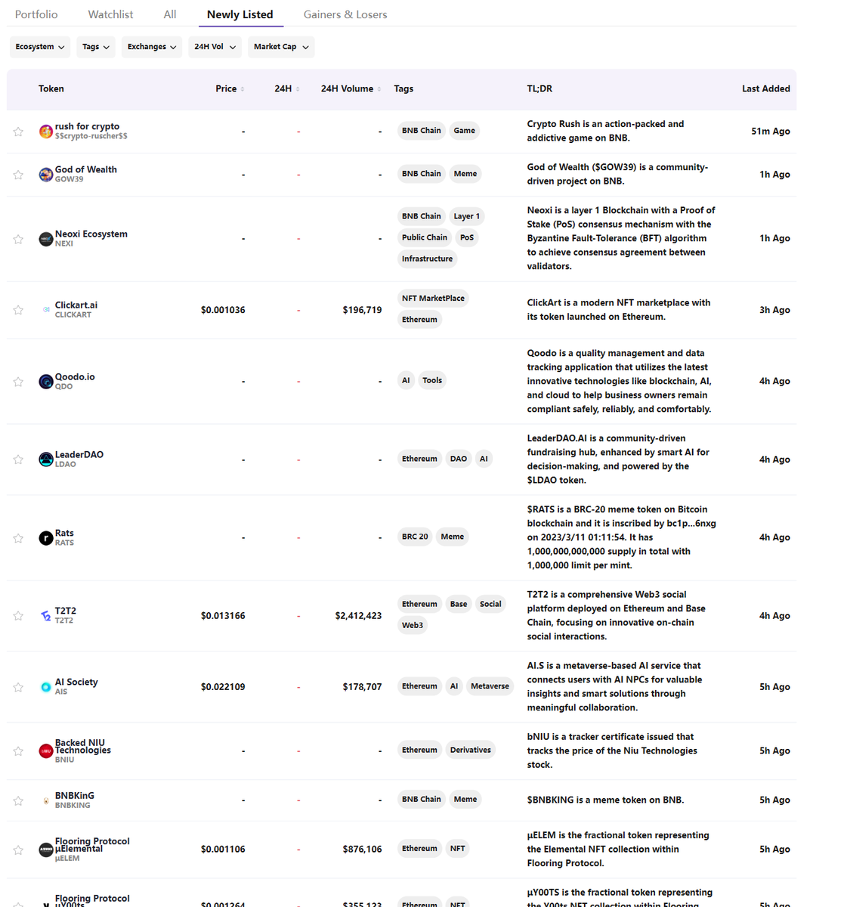Star the Backed NIU Technologies token
Viewport: 841px width, 907px height.
tap(18, 751)
